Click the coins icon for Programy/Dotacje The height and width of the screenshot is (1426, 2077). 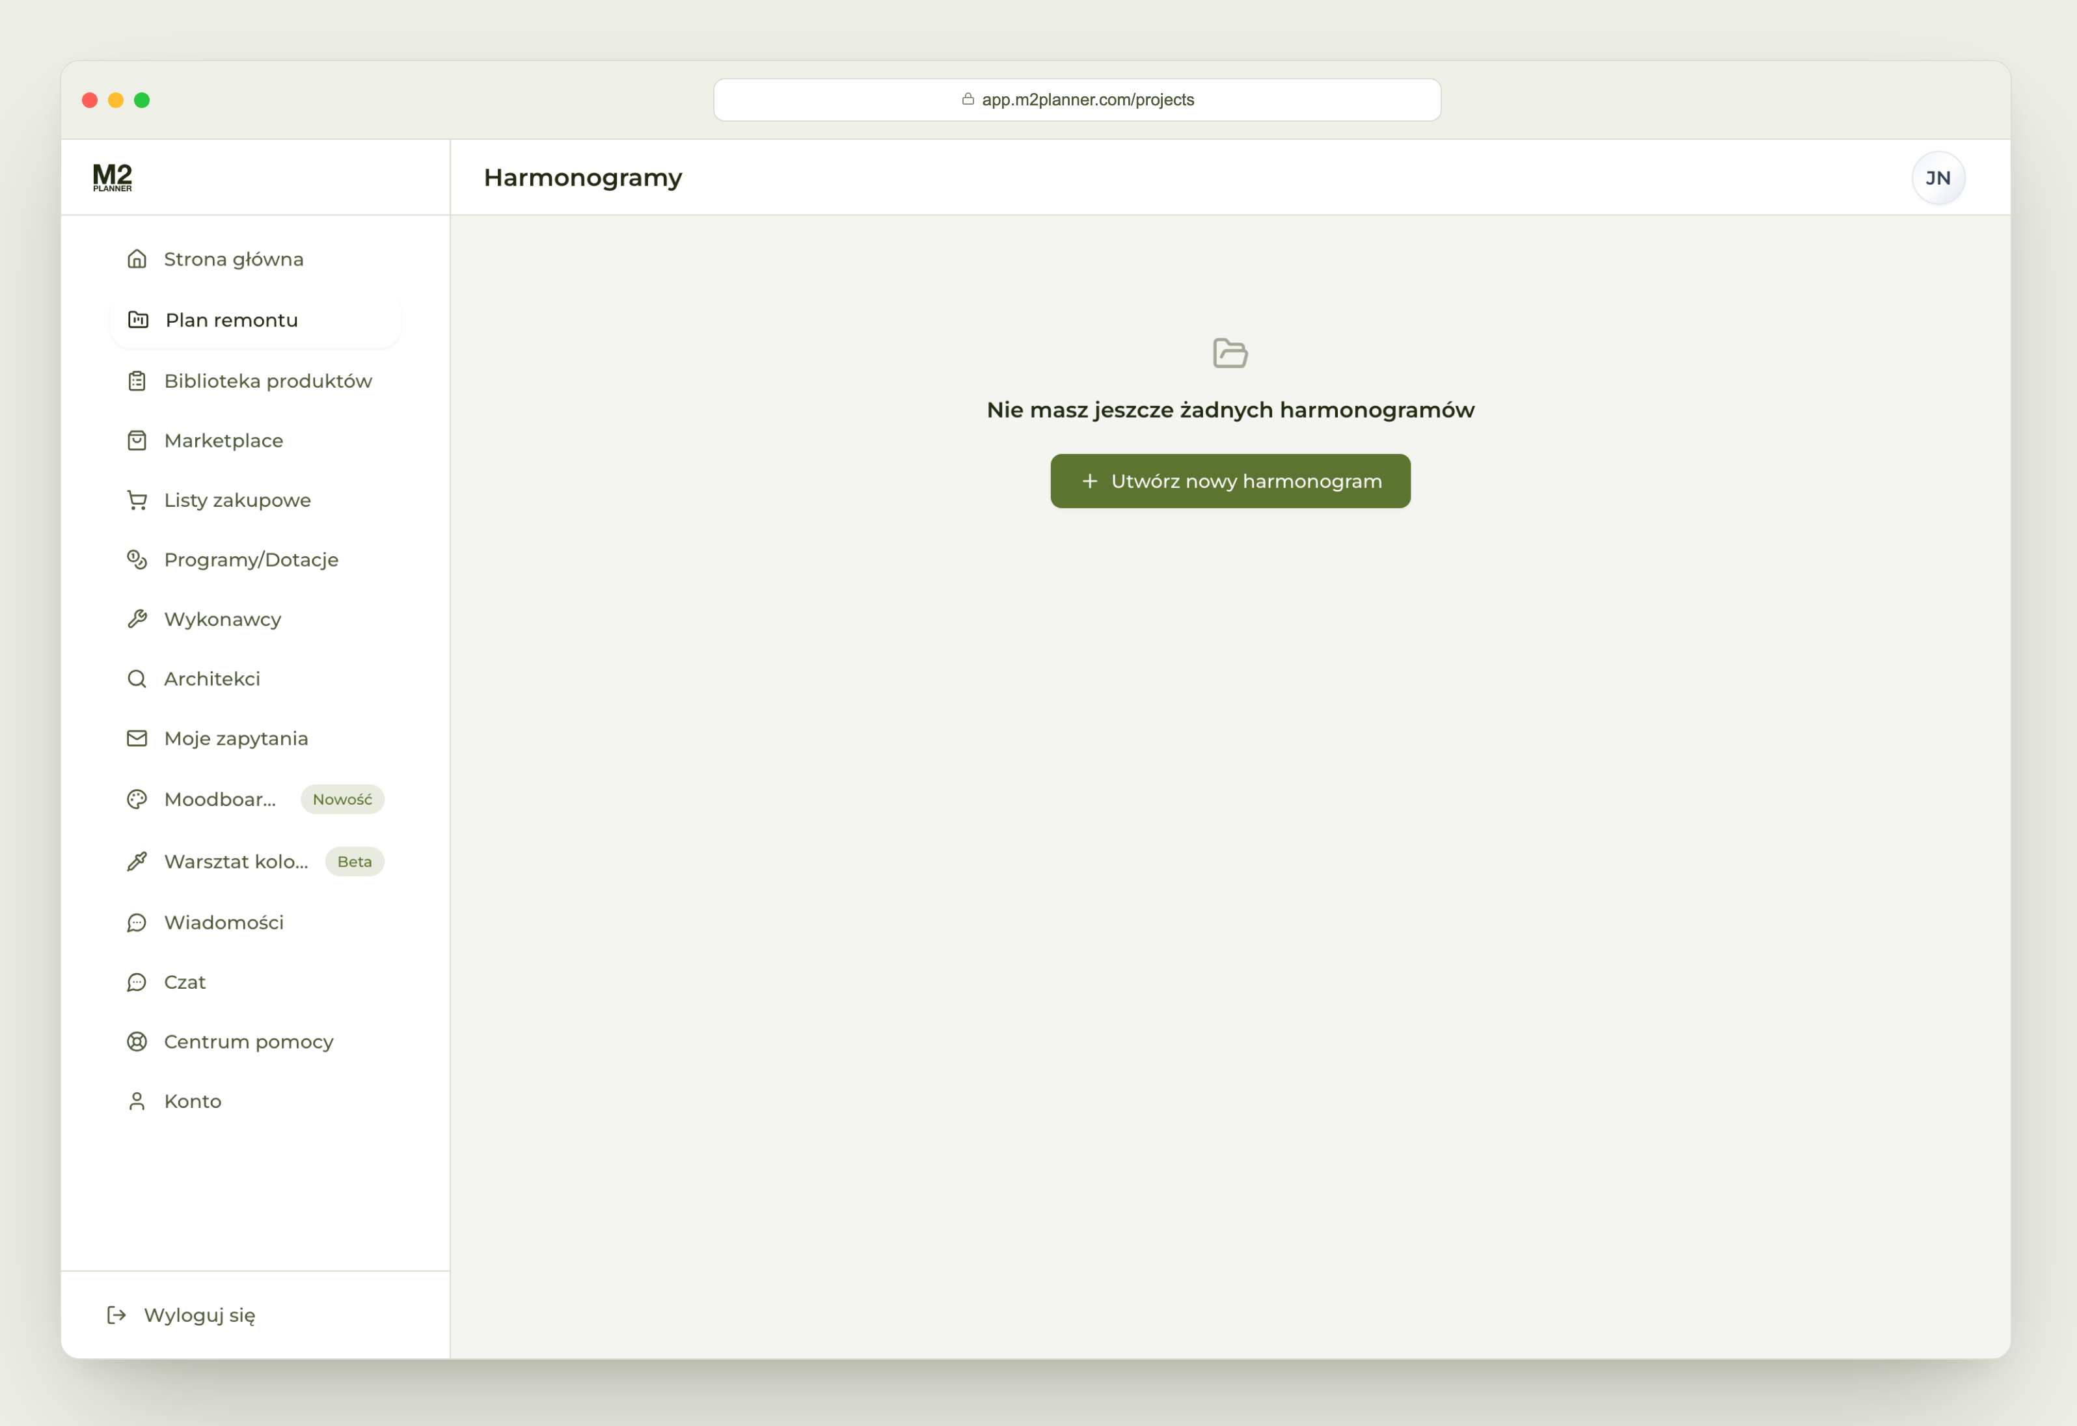point(137,560)
